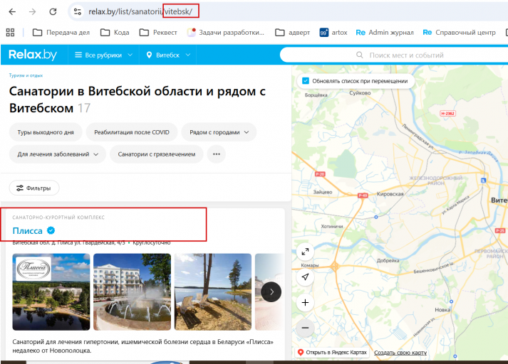This screenshot has width=508, height=364.
Task: Open the Задачи разработки bookmark
Action: point(226,32)
